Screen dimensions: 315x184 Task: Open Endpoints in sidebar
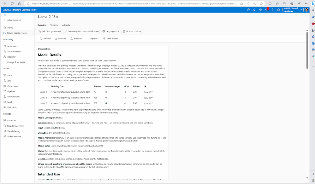[x=10, y=107]
